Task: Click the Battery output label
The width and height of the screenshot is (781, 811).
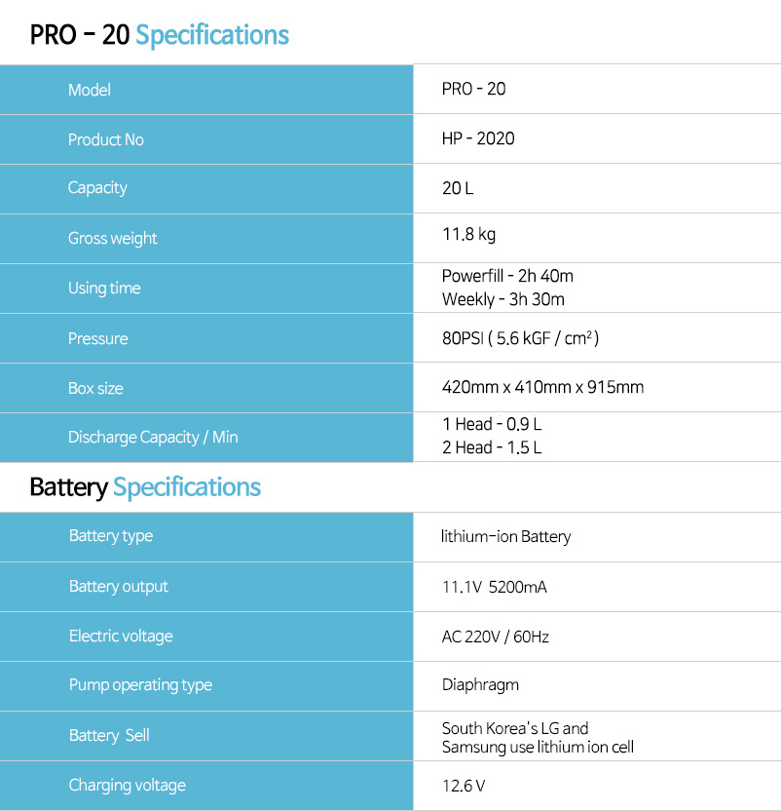Action: (x=119, y=587)
